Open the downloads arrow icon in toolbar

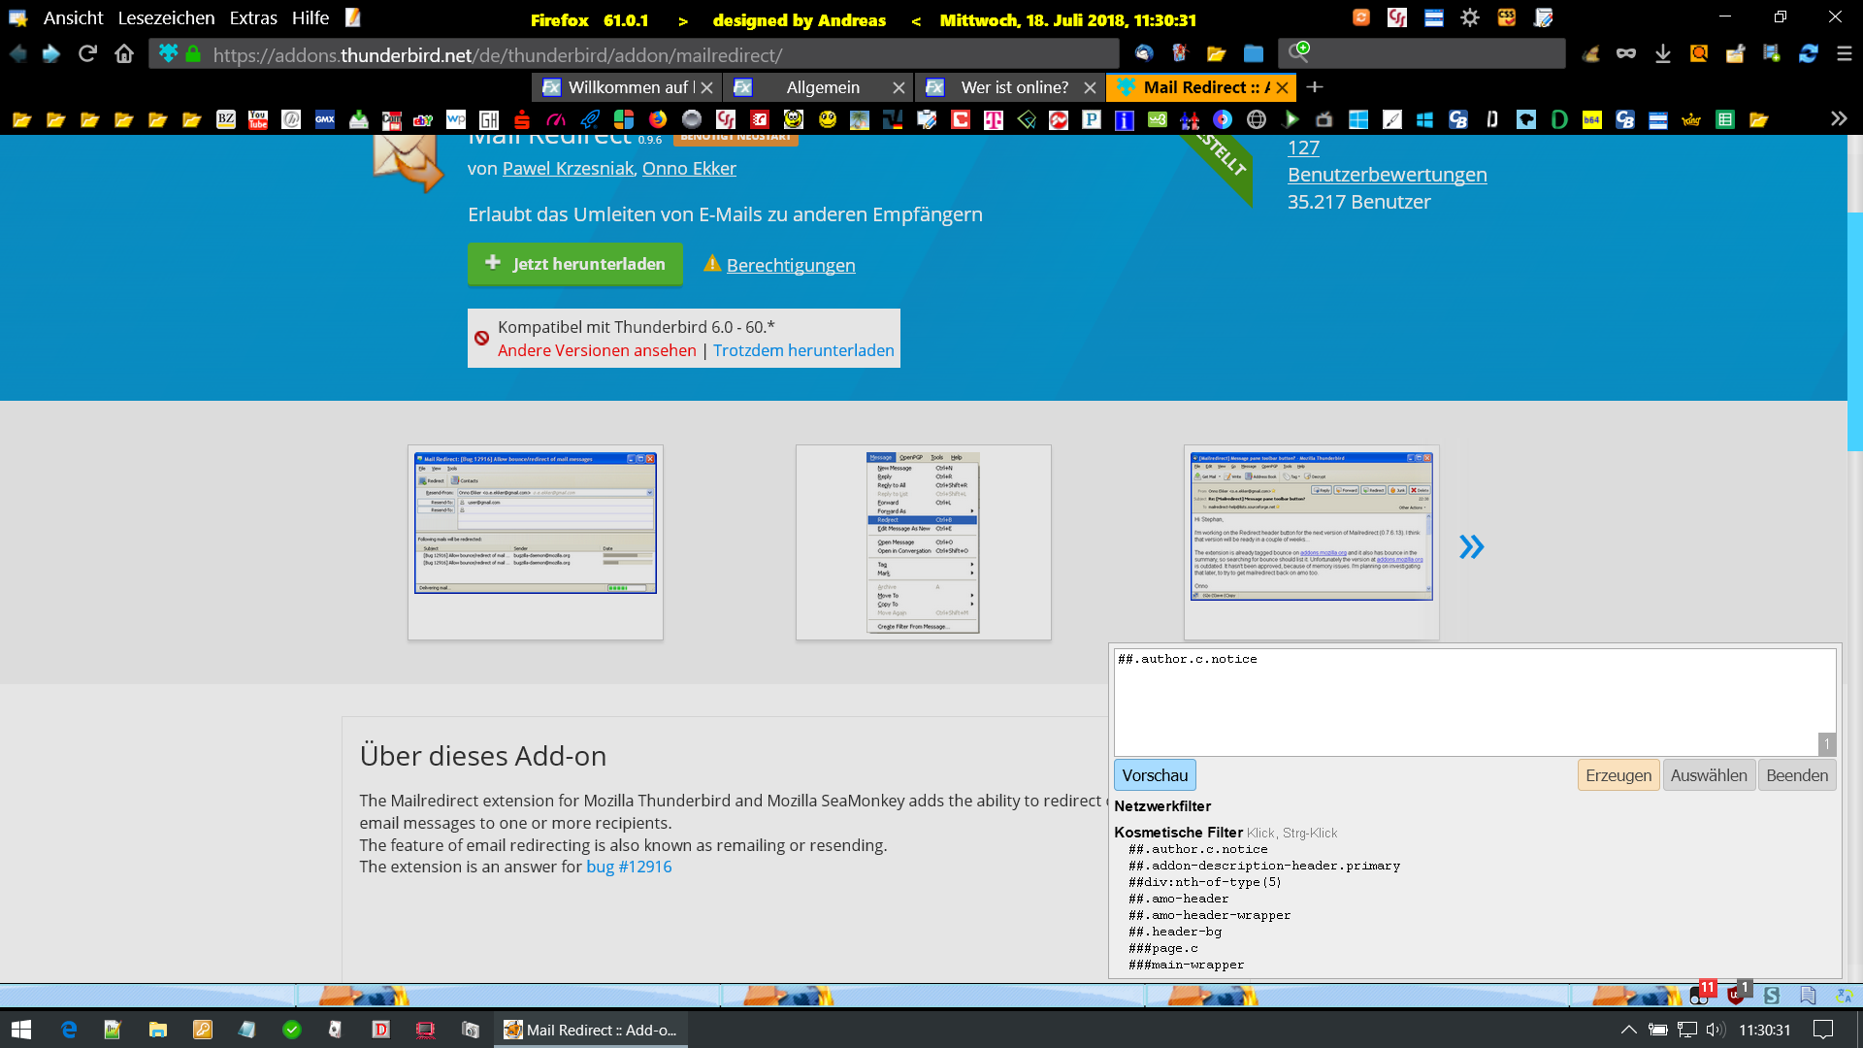click(x=1662, y=54)
